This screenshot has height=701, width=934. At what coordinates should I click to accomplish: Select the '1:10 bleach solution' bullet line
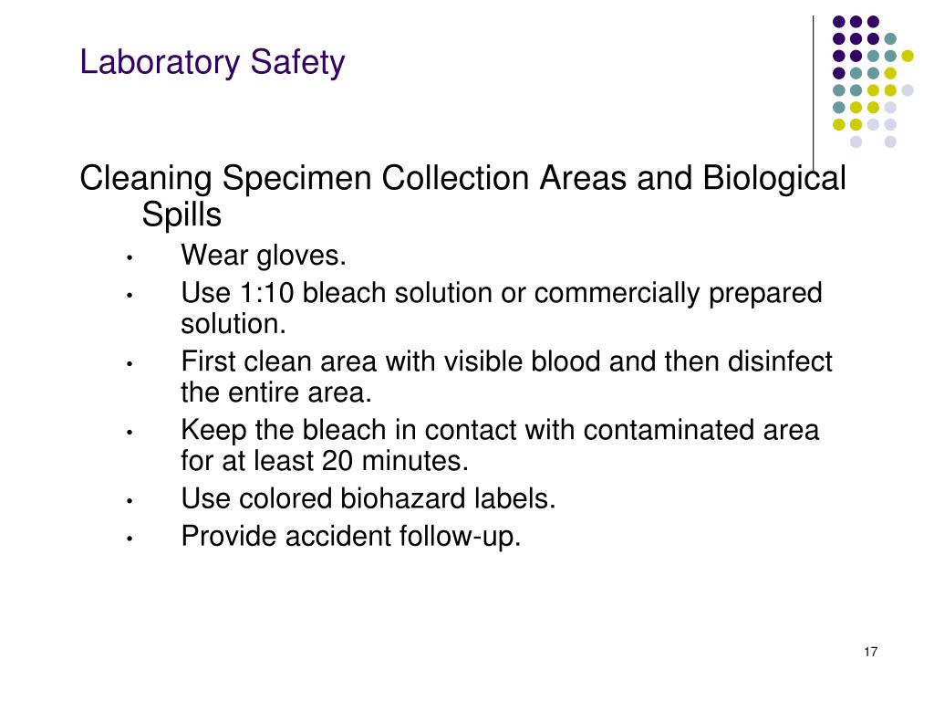502,293
